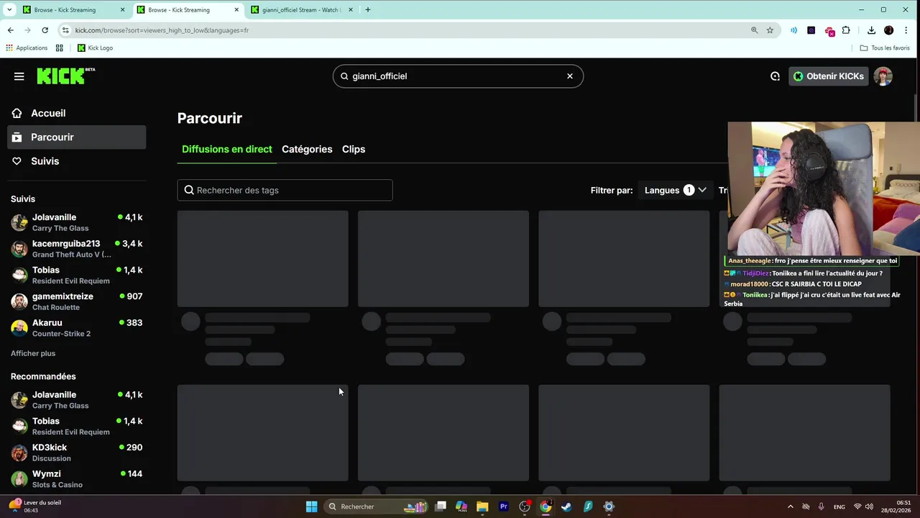Click the zoom magnifier in address bar
This screenshot has height=518, width=920.
(x=754, y=30)
